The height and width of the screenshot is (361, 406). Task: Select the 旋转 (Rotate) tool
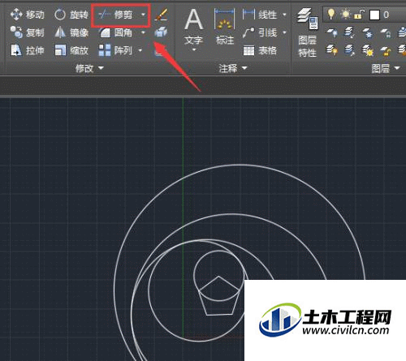(x=71, y=15)
